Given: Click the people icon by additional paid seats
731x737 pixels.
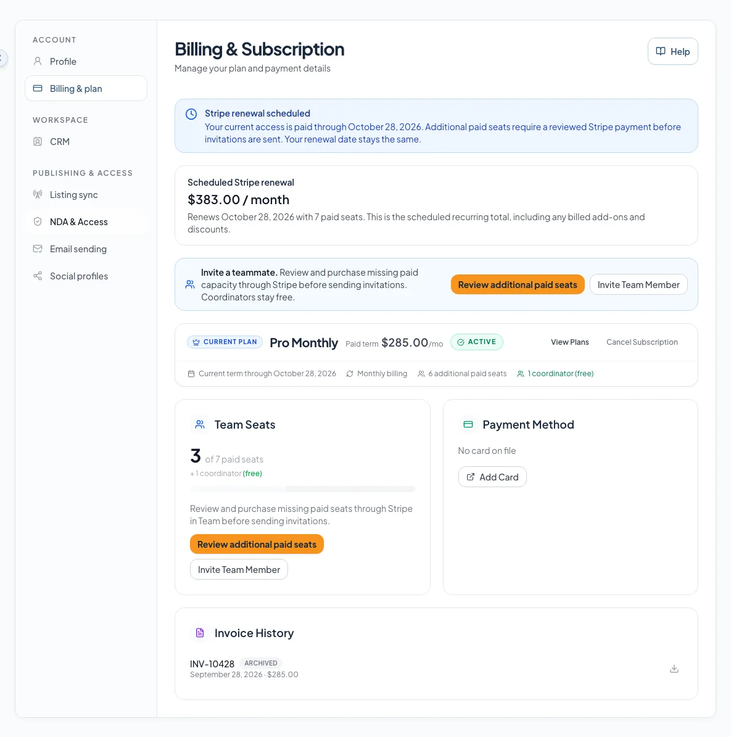Looking at the screenshot, I should pos(421,374).
